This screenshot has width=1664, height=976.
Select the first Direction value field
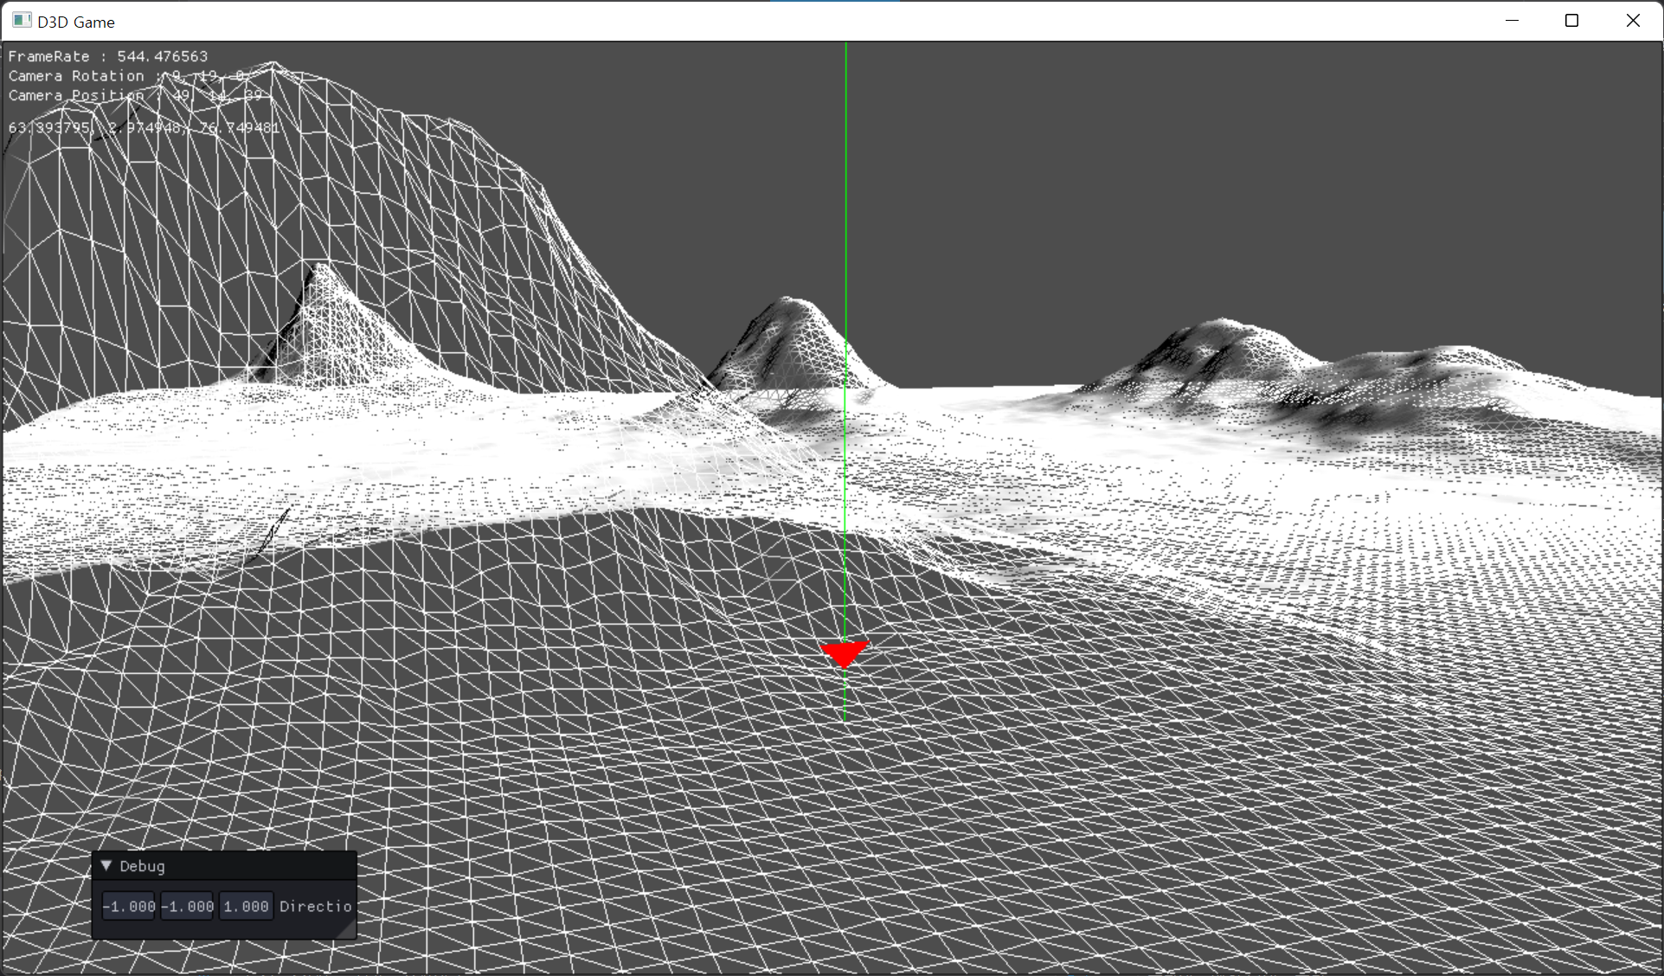point(129,906)
